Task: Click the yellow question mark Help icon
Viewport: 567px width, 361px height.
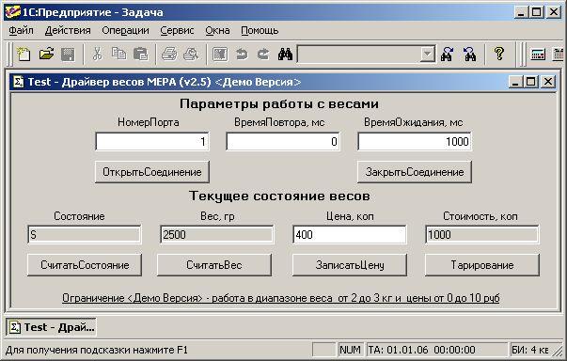Action: click(x=499, y=54)
